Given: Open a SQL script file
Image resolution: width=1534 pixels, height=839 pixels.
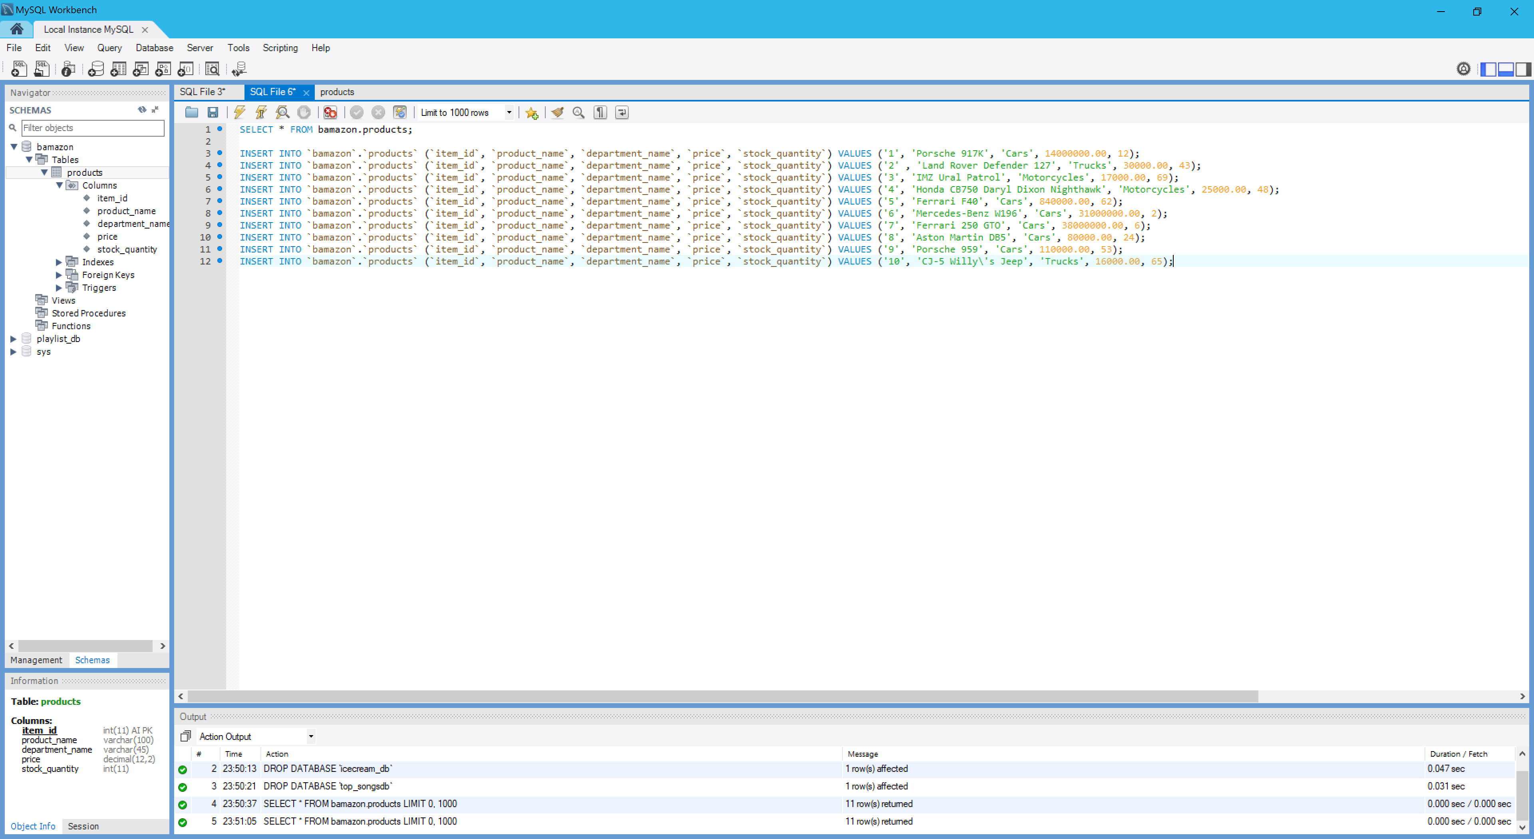Looking at the screenshot, I should coord(191,112).
